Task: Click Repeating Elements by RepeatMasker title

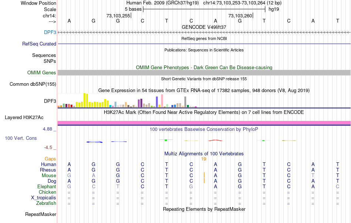Action: [x=204, y=209]
